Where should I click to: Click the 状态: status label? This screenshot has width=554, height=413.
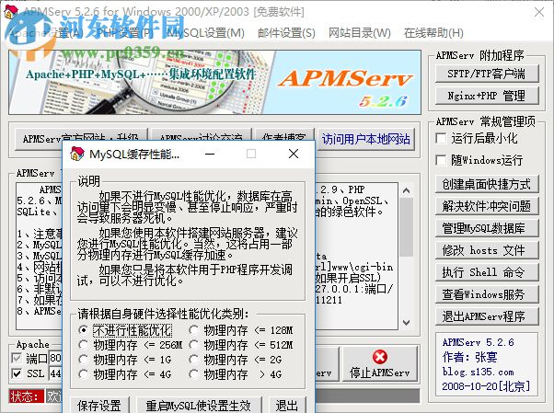point(27,396)
